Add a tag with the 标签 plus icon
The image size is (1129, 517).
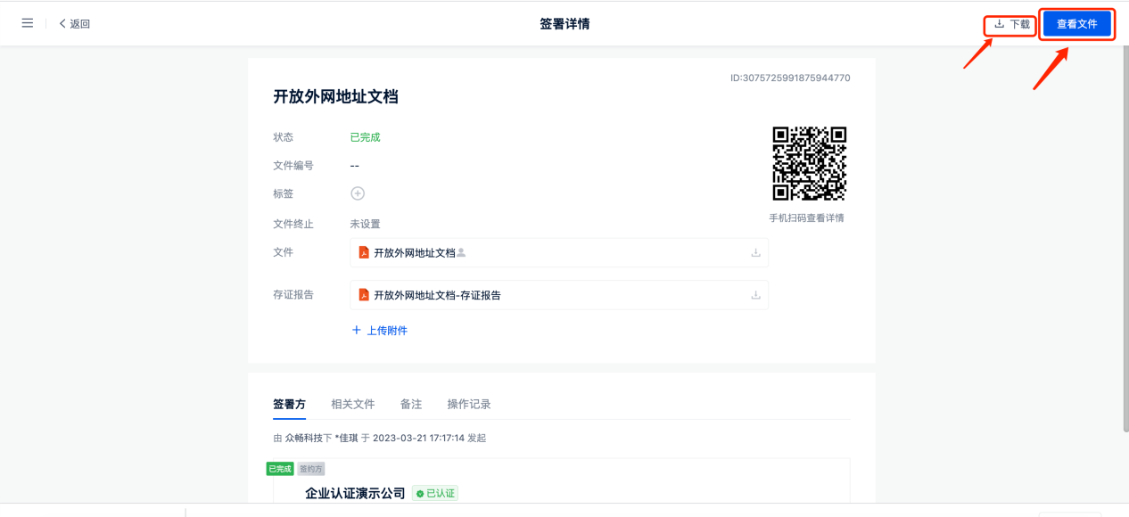[x=358, y=193]
